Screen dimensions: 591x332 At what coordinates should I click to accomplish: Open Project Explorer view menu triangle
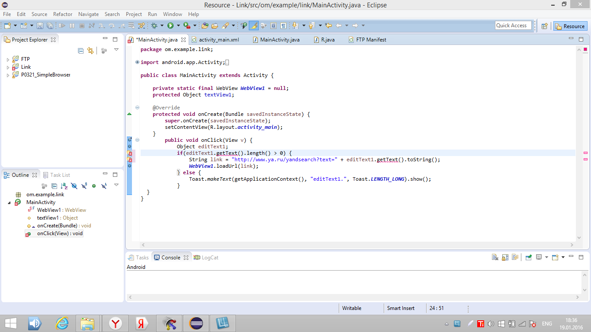[x=116, y=50]
